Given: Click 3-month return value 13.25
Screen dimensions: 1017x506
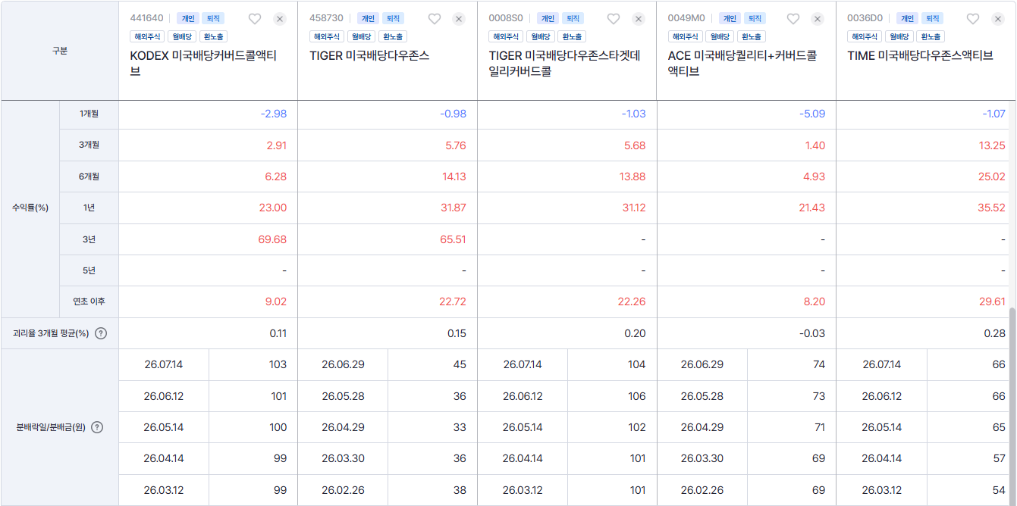Looking at the screenshot, I should (992, 145).
